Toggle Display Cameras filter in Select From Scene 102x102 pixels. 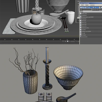pos(87,7)
